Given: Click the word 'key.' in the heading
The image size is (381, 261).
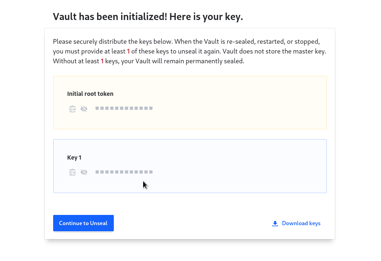Looking at the screenshot, I should point(234,17).
